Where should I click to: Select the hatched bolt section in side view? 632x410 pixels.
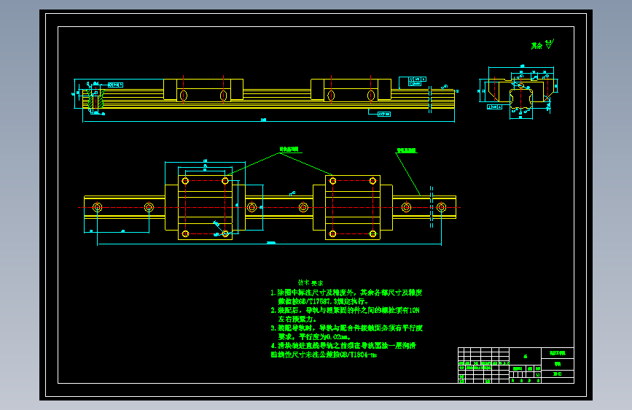[x=95, y=99]
